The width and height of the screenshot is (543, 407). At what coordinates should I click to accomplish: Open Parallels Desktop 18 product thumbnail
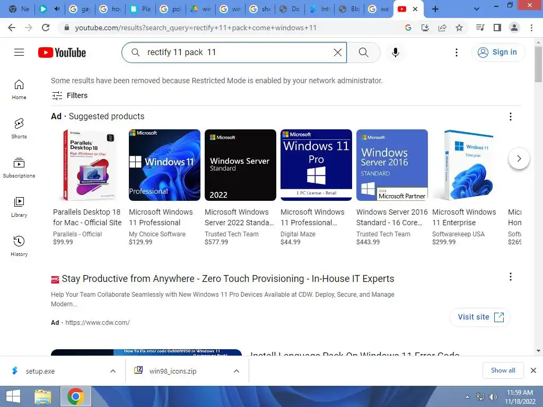pyautogui.click(x=89, y=165)
